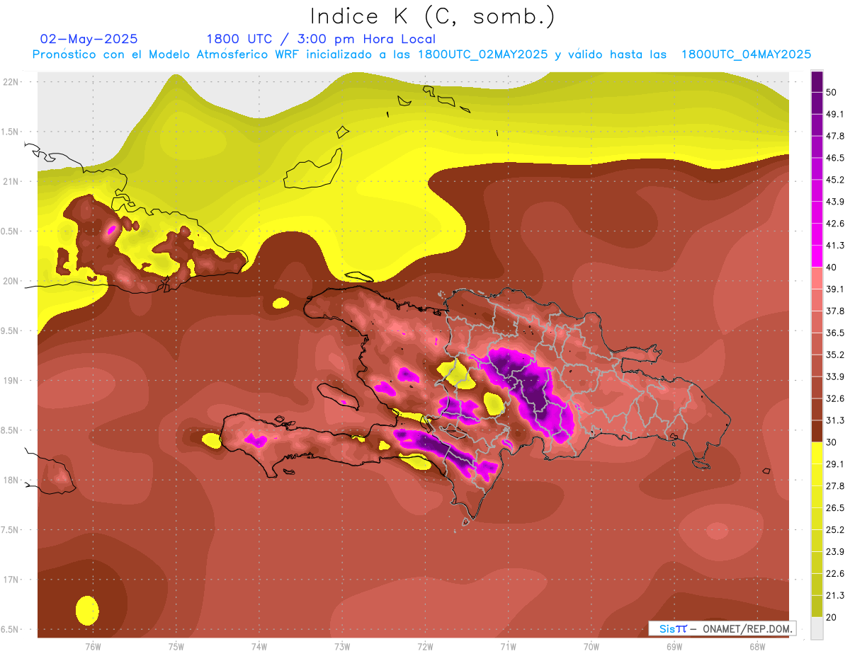Click the '30' legend value
850x656 pixels.
click(832, 442)
